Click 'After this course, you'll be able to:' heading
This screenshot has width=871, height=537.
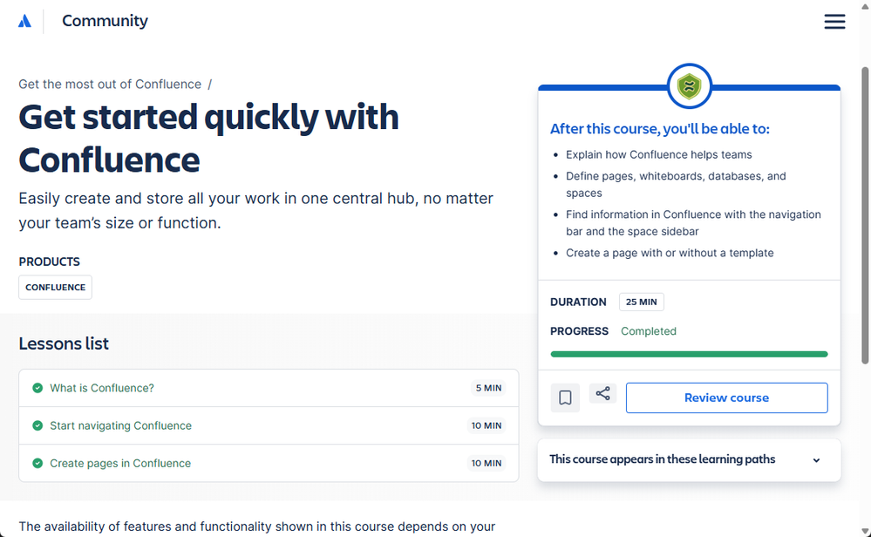(660, 129)
